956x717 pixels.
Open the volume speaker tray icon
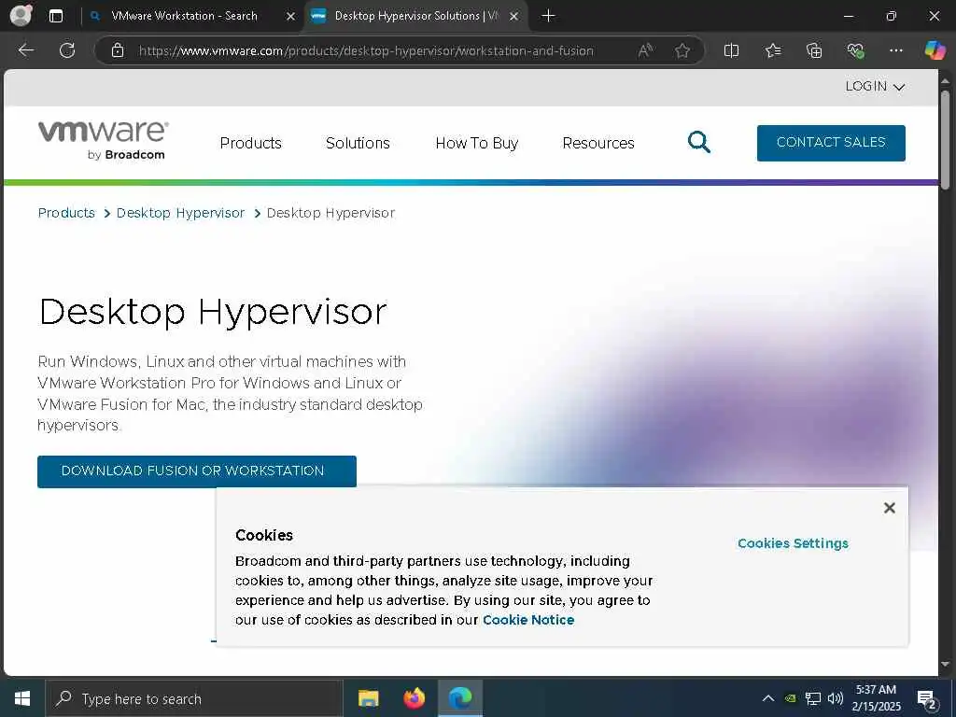click(836, 698)
